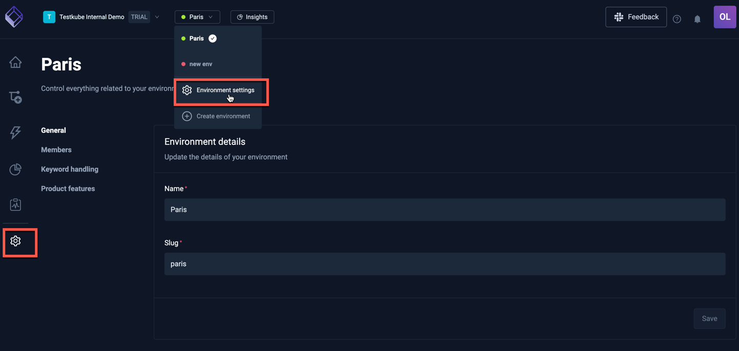Viewport: 739px width, 351px height.
Task: Click the create test sidebar icon
Action: pyautogui.click(x=15, y=97)
